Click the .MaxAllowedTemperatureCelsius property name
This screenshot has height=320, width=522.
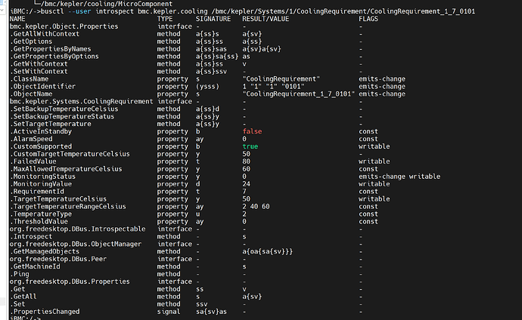point(66,169)
